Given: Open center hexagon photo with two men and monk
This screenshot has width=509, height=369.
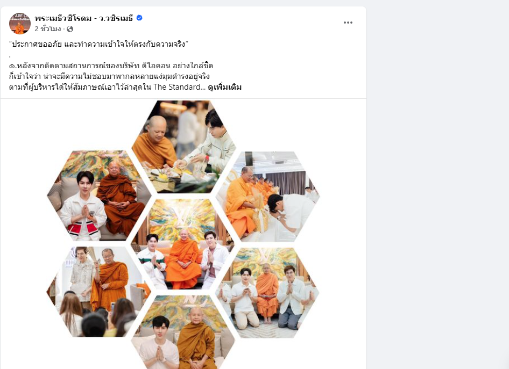Looking at the screenshot, I should click(182, 244).
